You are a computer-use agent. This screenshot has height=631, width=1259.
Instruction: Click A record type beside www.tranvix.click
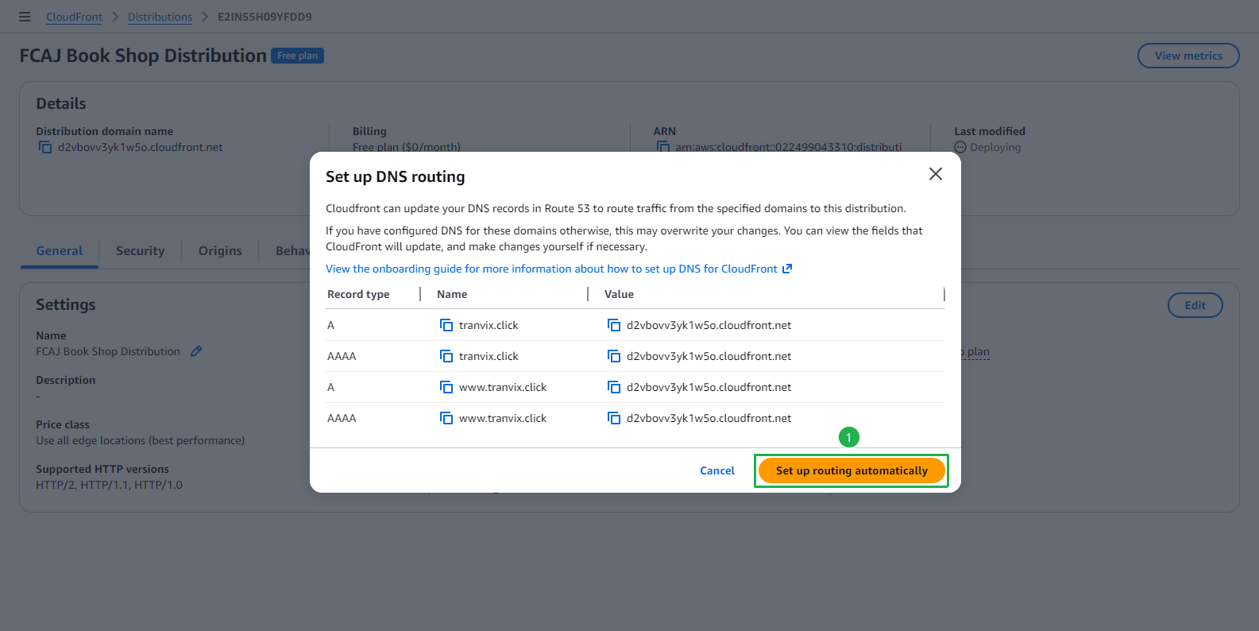click(x=330, y=387)
